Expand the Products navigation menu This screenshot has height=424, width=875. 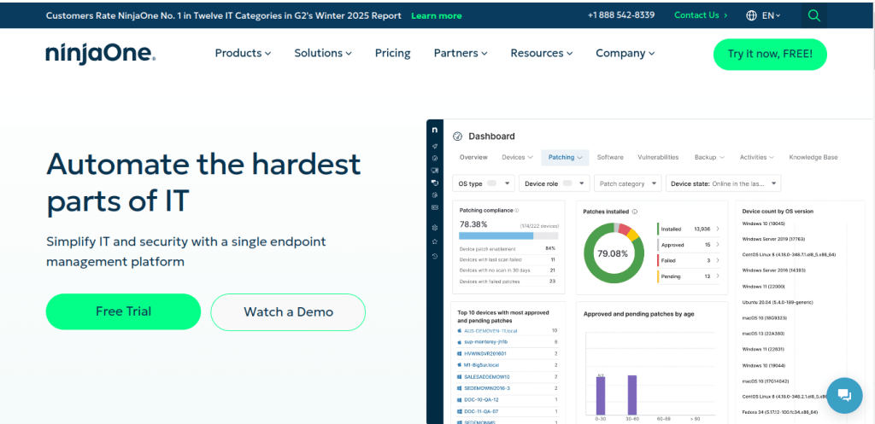[x=243, y=53]
